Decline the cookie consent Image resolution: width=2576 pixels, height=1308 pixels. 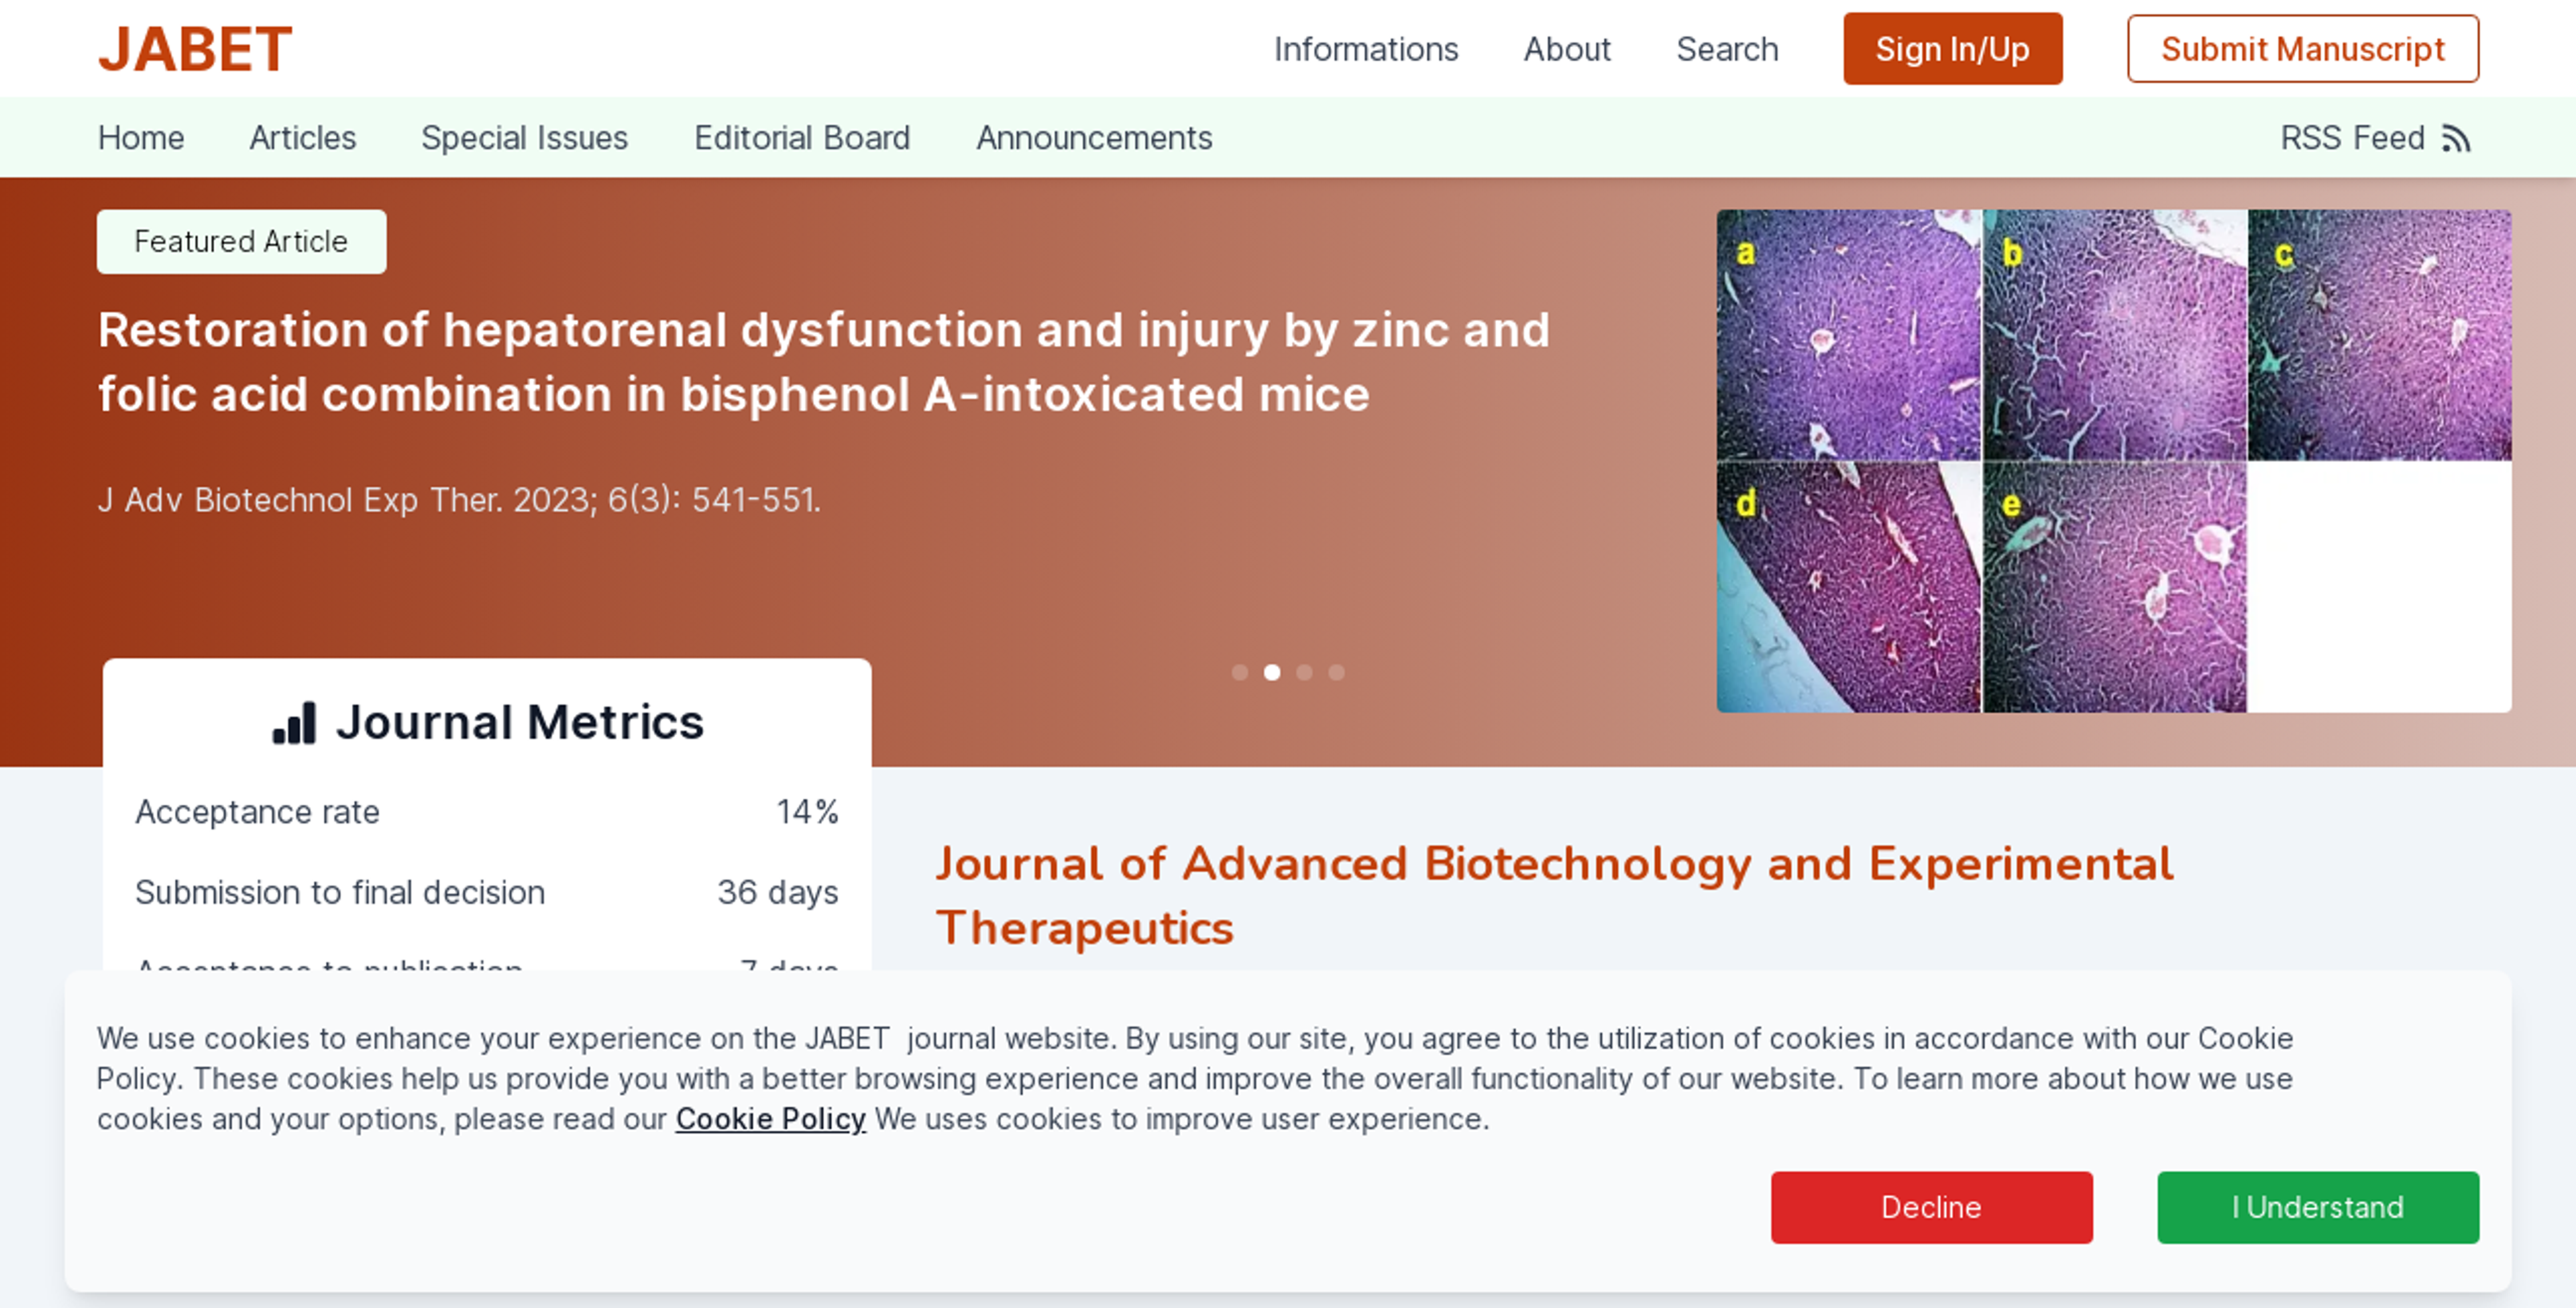click(1931, 1207)
